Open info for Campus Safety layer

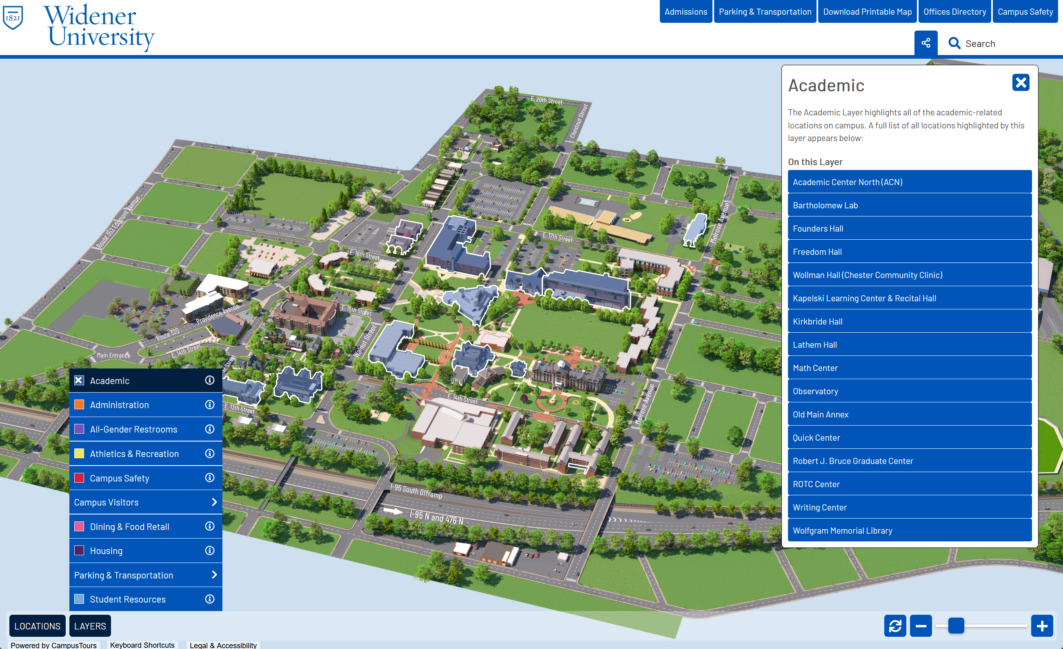210,477
